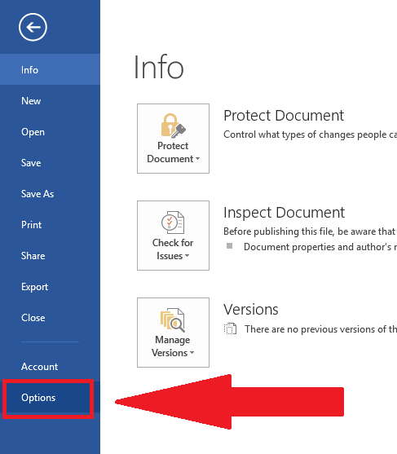The width and height of the screenshot is (397, 454).
Task: Go to the Share page
Action: tap(50, 256)
